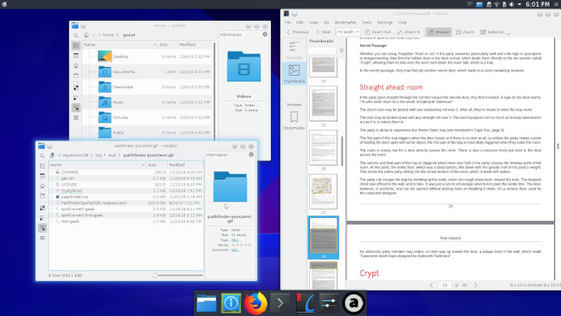This screenshot has height=316, width=561.
Task: Click home icon in Home Dolphin breadcrumb
Action: pos(86,35)
